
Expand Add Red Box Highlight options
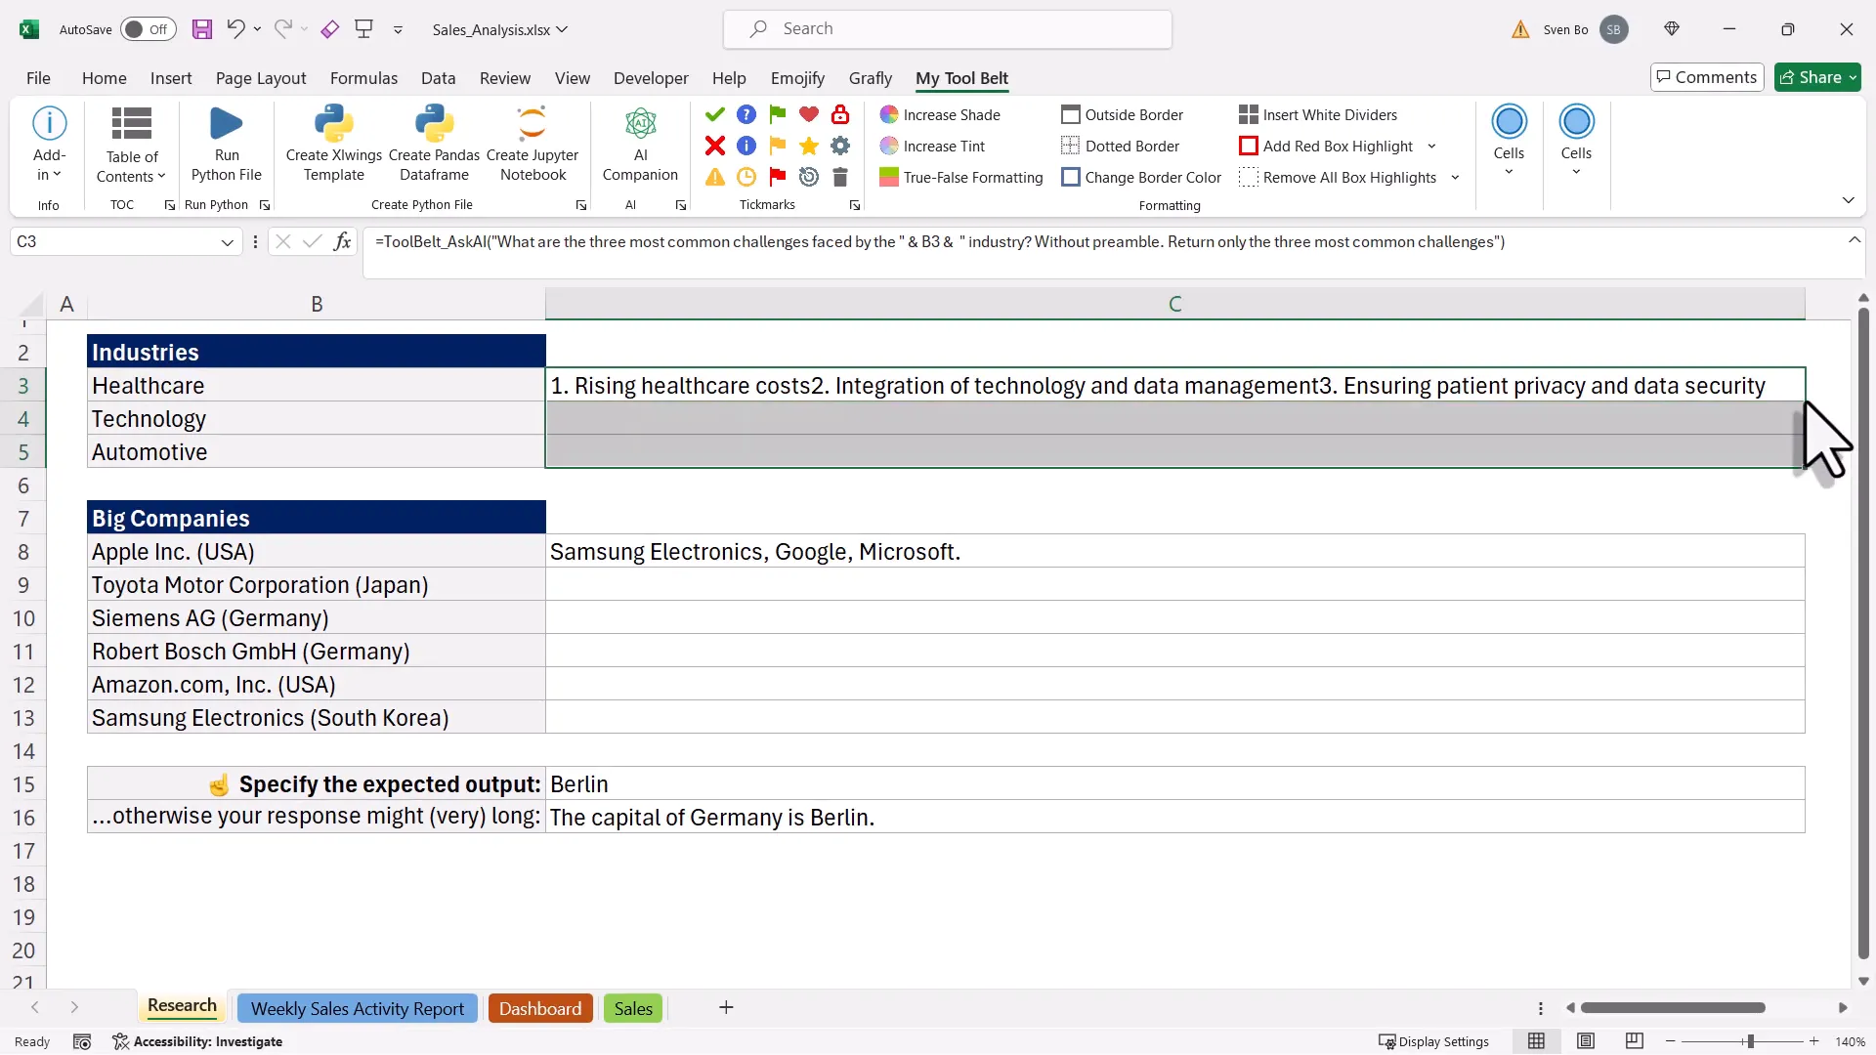pyautogui.click(x=1431, y=147)
